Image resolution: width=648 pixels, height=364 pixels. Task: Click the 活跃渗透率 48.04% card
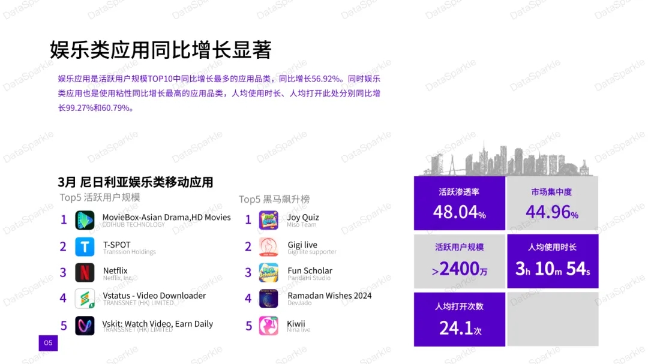point(459,202)
